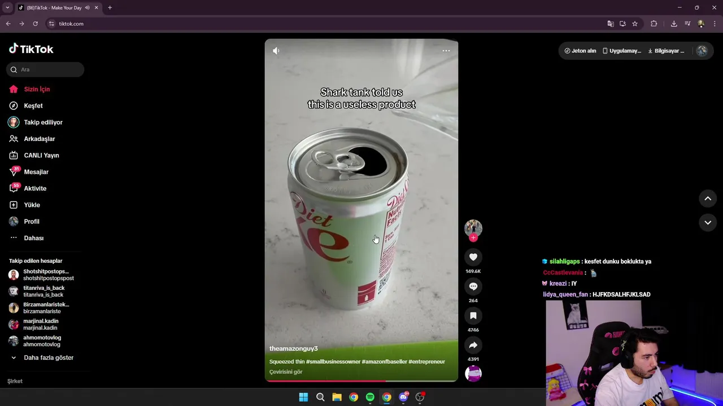Open Spotify from the taskbar
This screenshot has height=406, width=723.
point(370,397)
